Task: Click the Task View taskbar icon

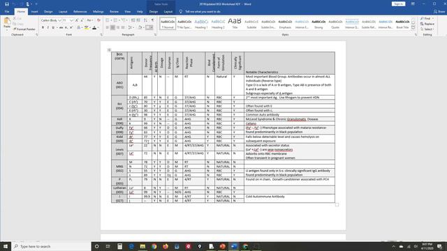Action: [108, 246]
